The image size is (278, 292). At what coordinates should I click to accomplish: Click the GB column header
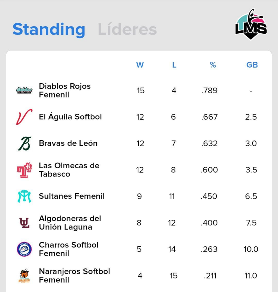pos(252,65)
